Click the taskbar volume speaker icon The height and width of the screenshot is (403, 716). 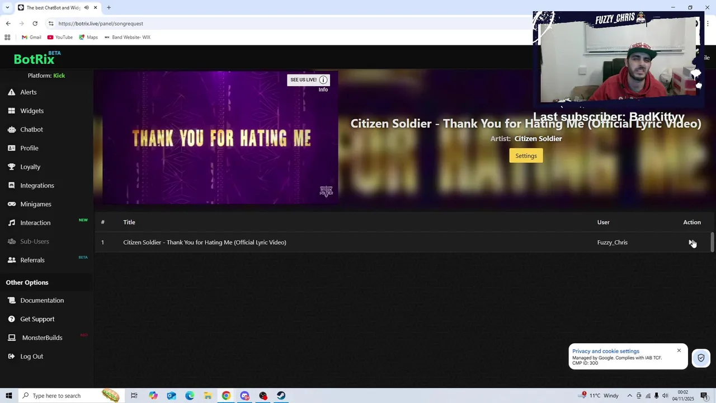(665, 396)
